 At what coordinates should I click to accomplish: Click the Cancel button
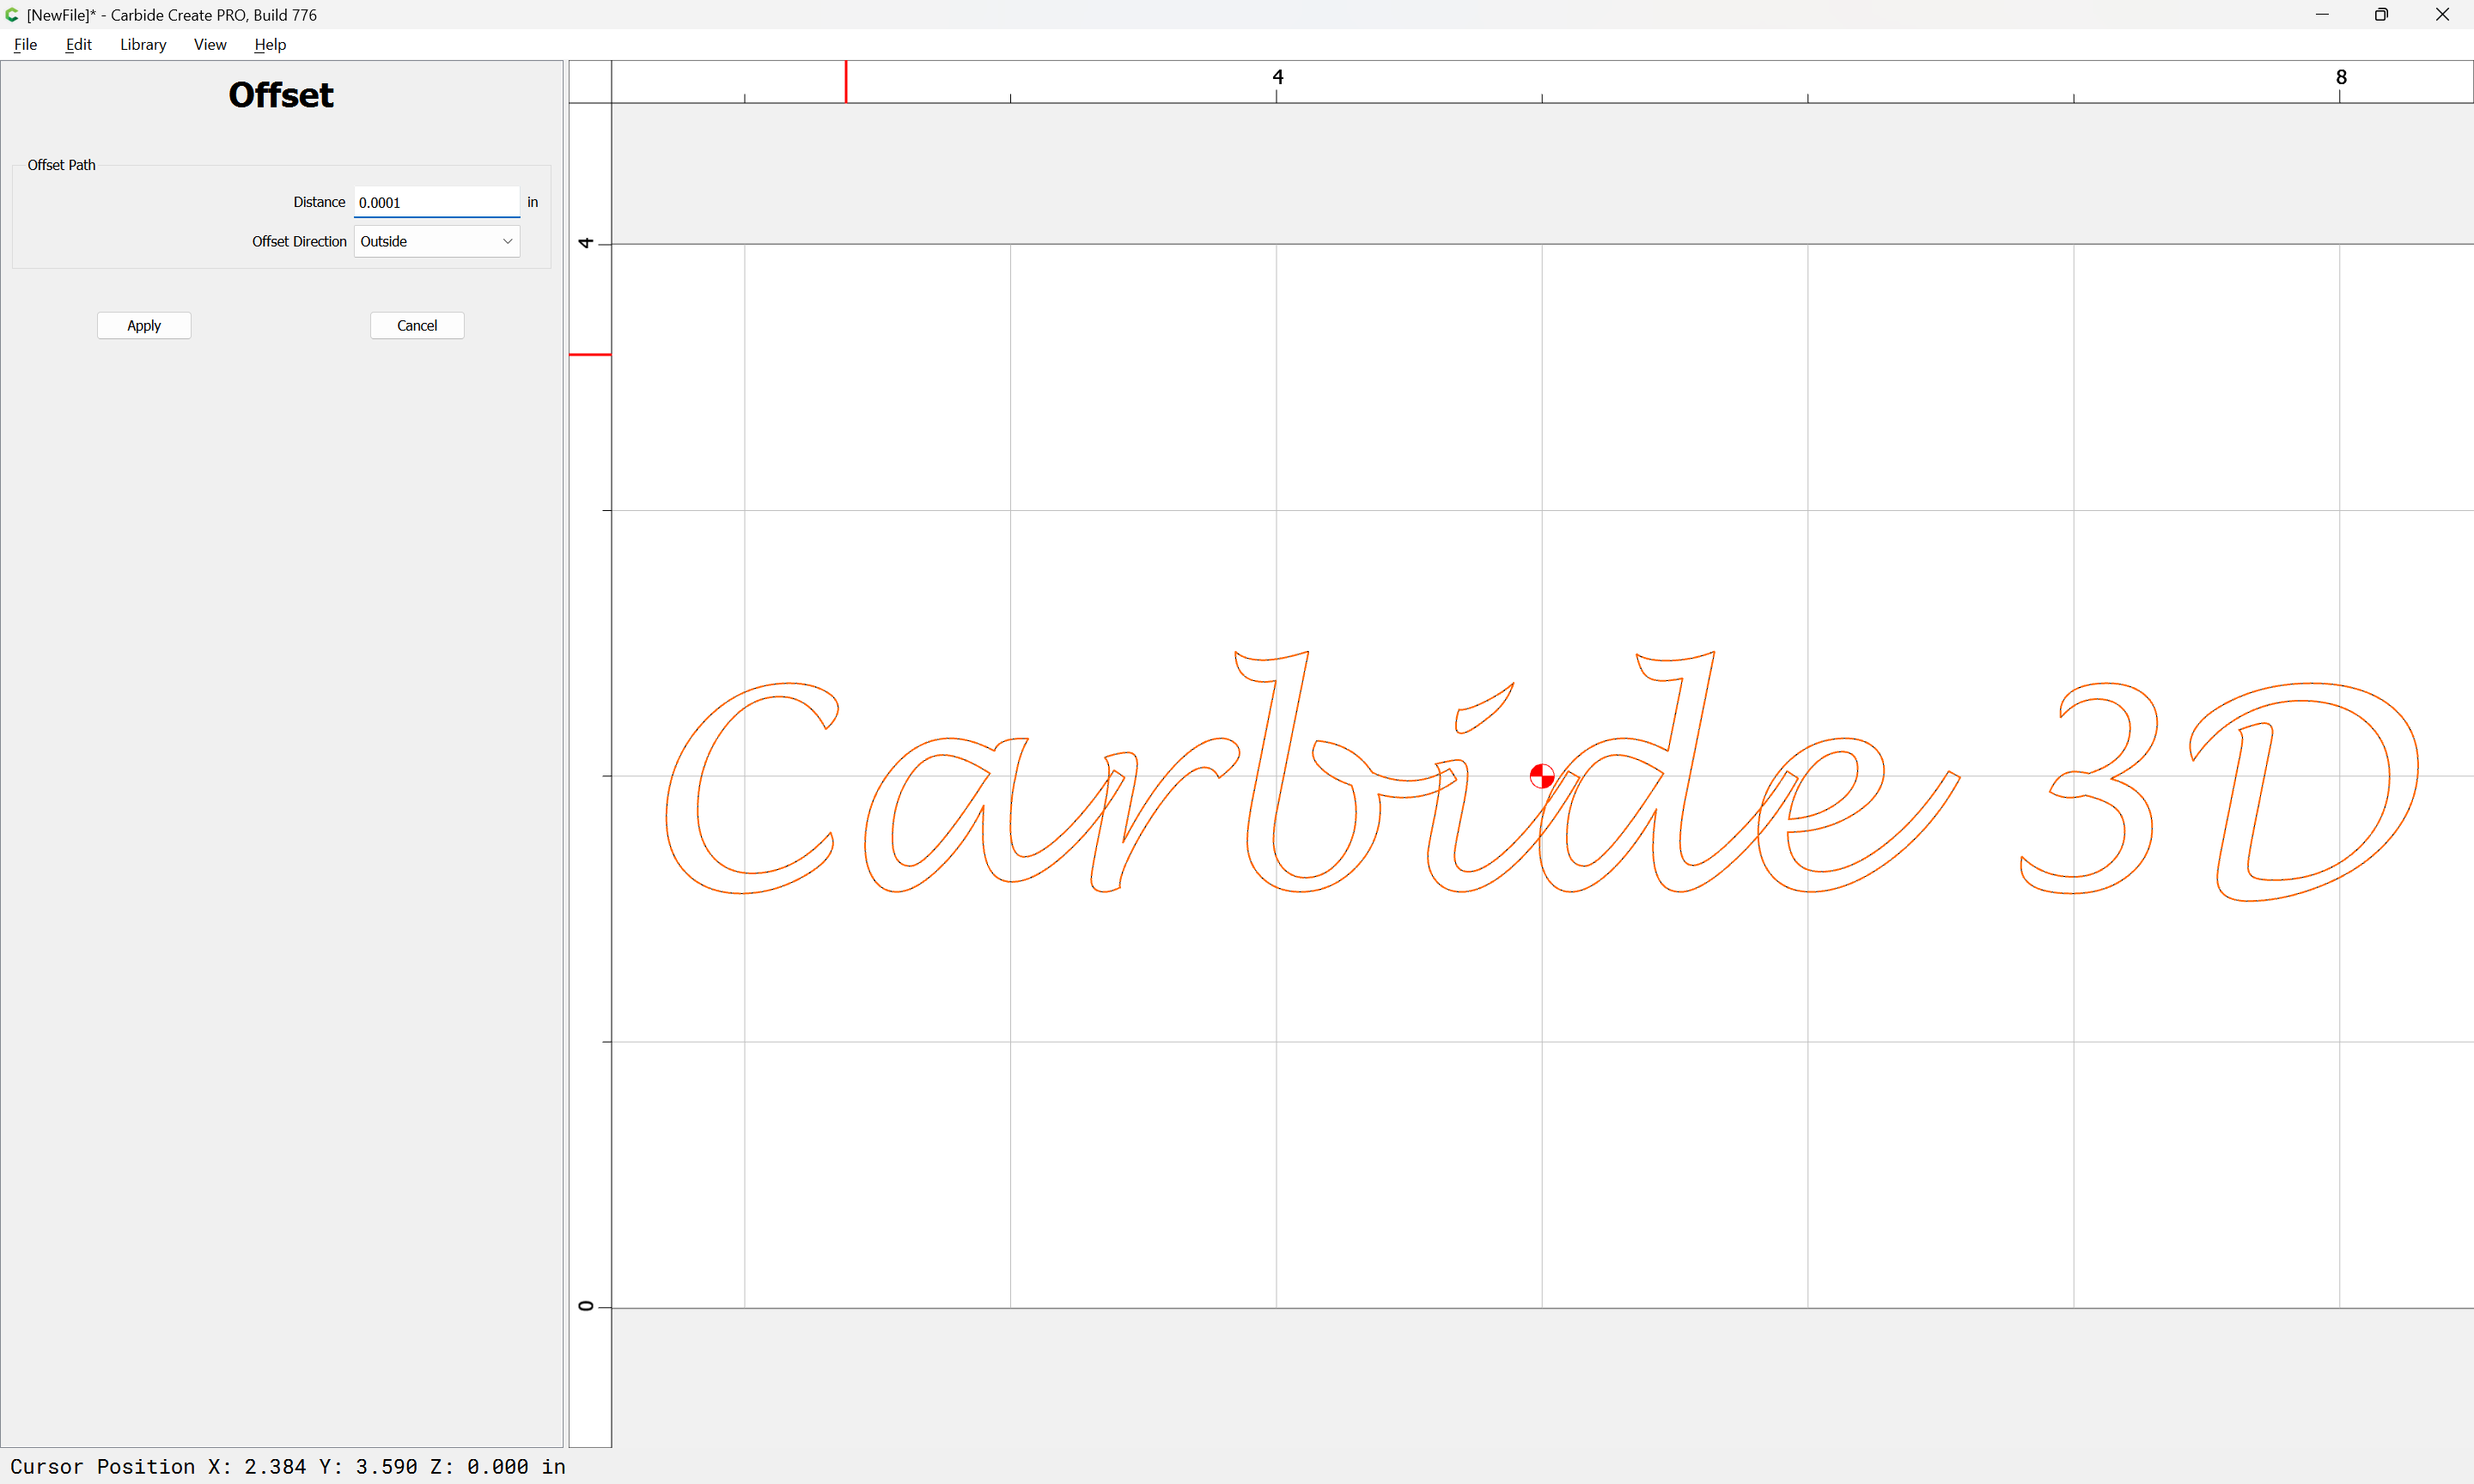tap(417, 325)
